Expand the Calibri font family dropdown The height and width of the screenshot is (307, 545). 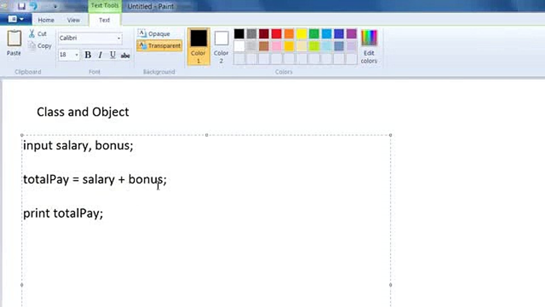[x=119, y=38]
